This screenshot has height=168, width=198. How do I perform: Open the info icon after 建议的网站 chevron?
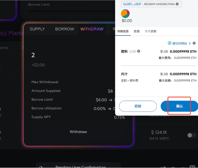pyautogui.click(x=194, y=43)
